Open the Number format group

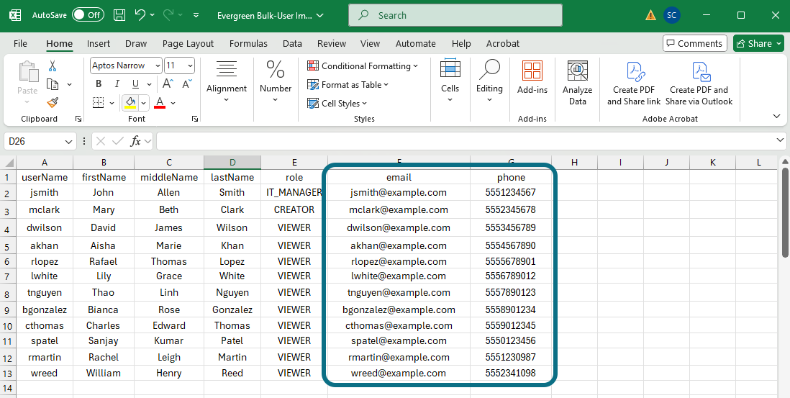pos(276,81)
